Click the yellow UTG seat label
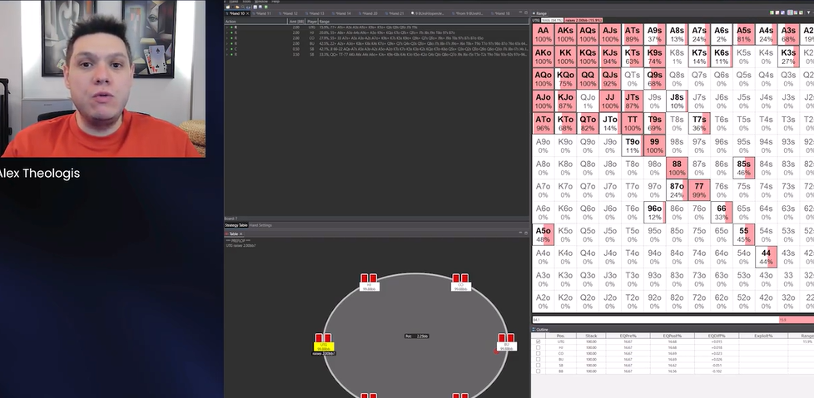The width and height of the screenshot is (814, 398). point(324,346)
